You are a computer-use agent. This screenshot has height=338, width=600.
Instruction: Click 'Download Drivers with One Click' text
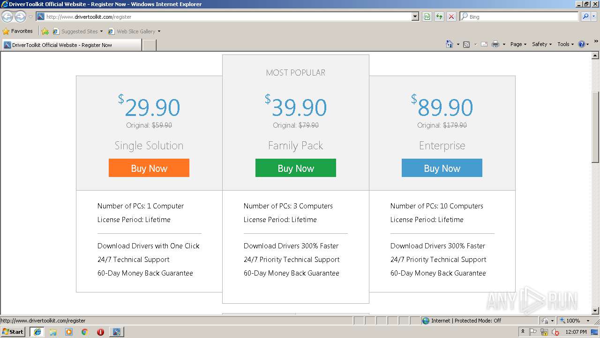coord(149,246)
